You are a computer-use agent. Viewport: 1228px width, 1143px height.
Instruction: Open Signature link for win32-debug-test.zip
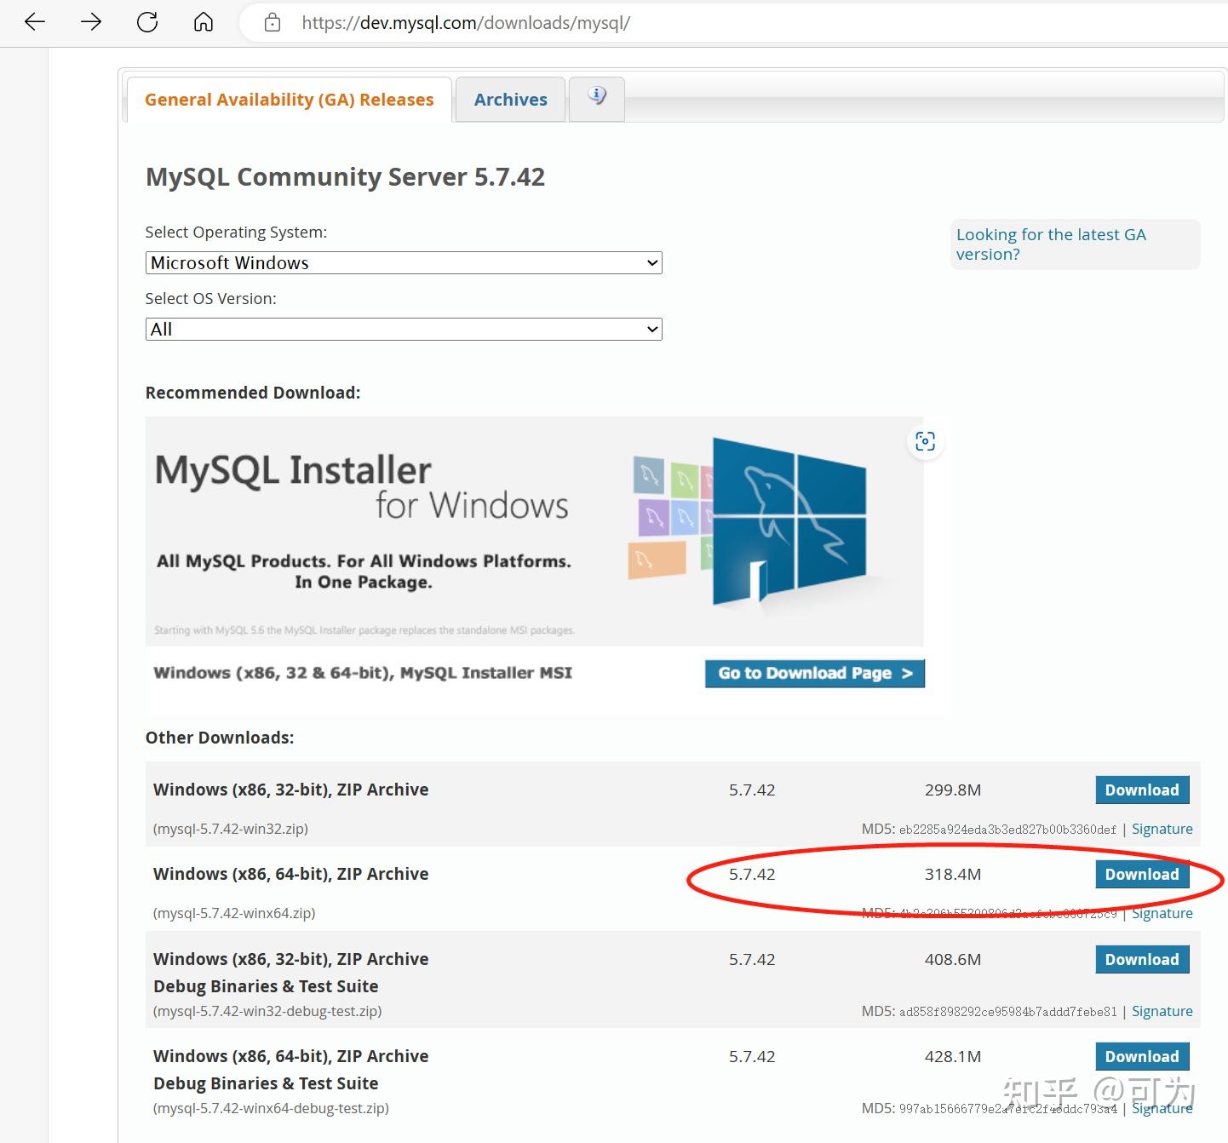point(1162,1011)
